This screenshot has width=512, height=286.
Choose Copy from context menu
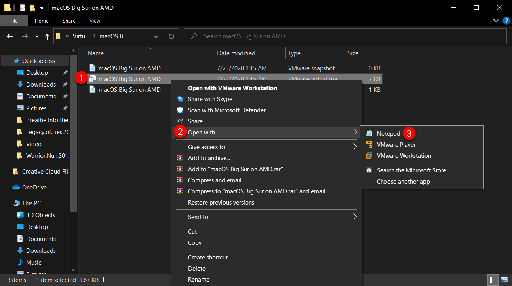(x=266, y=243)
